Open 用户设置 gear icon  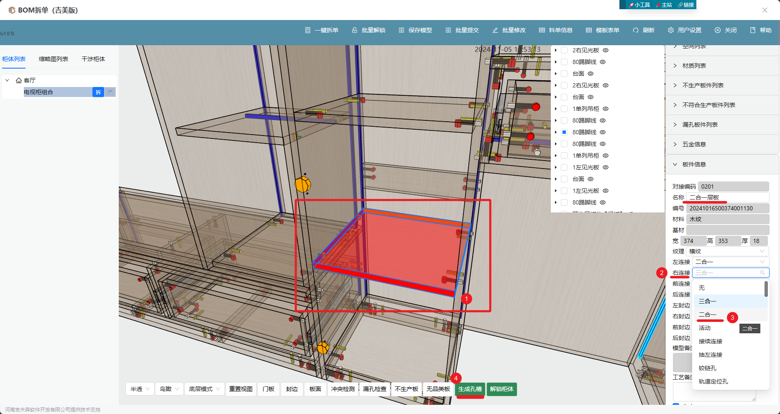point(671,30)
